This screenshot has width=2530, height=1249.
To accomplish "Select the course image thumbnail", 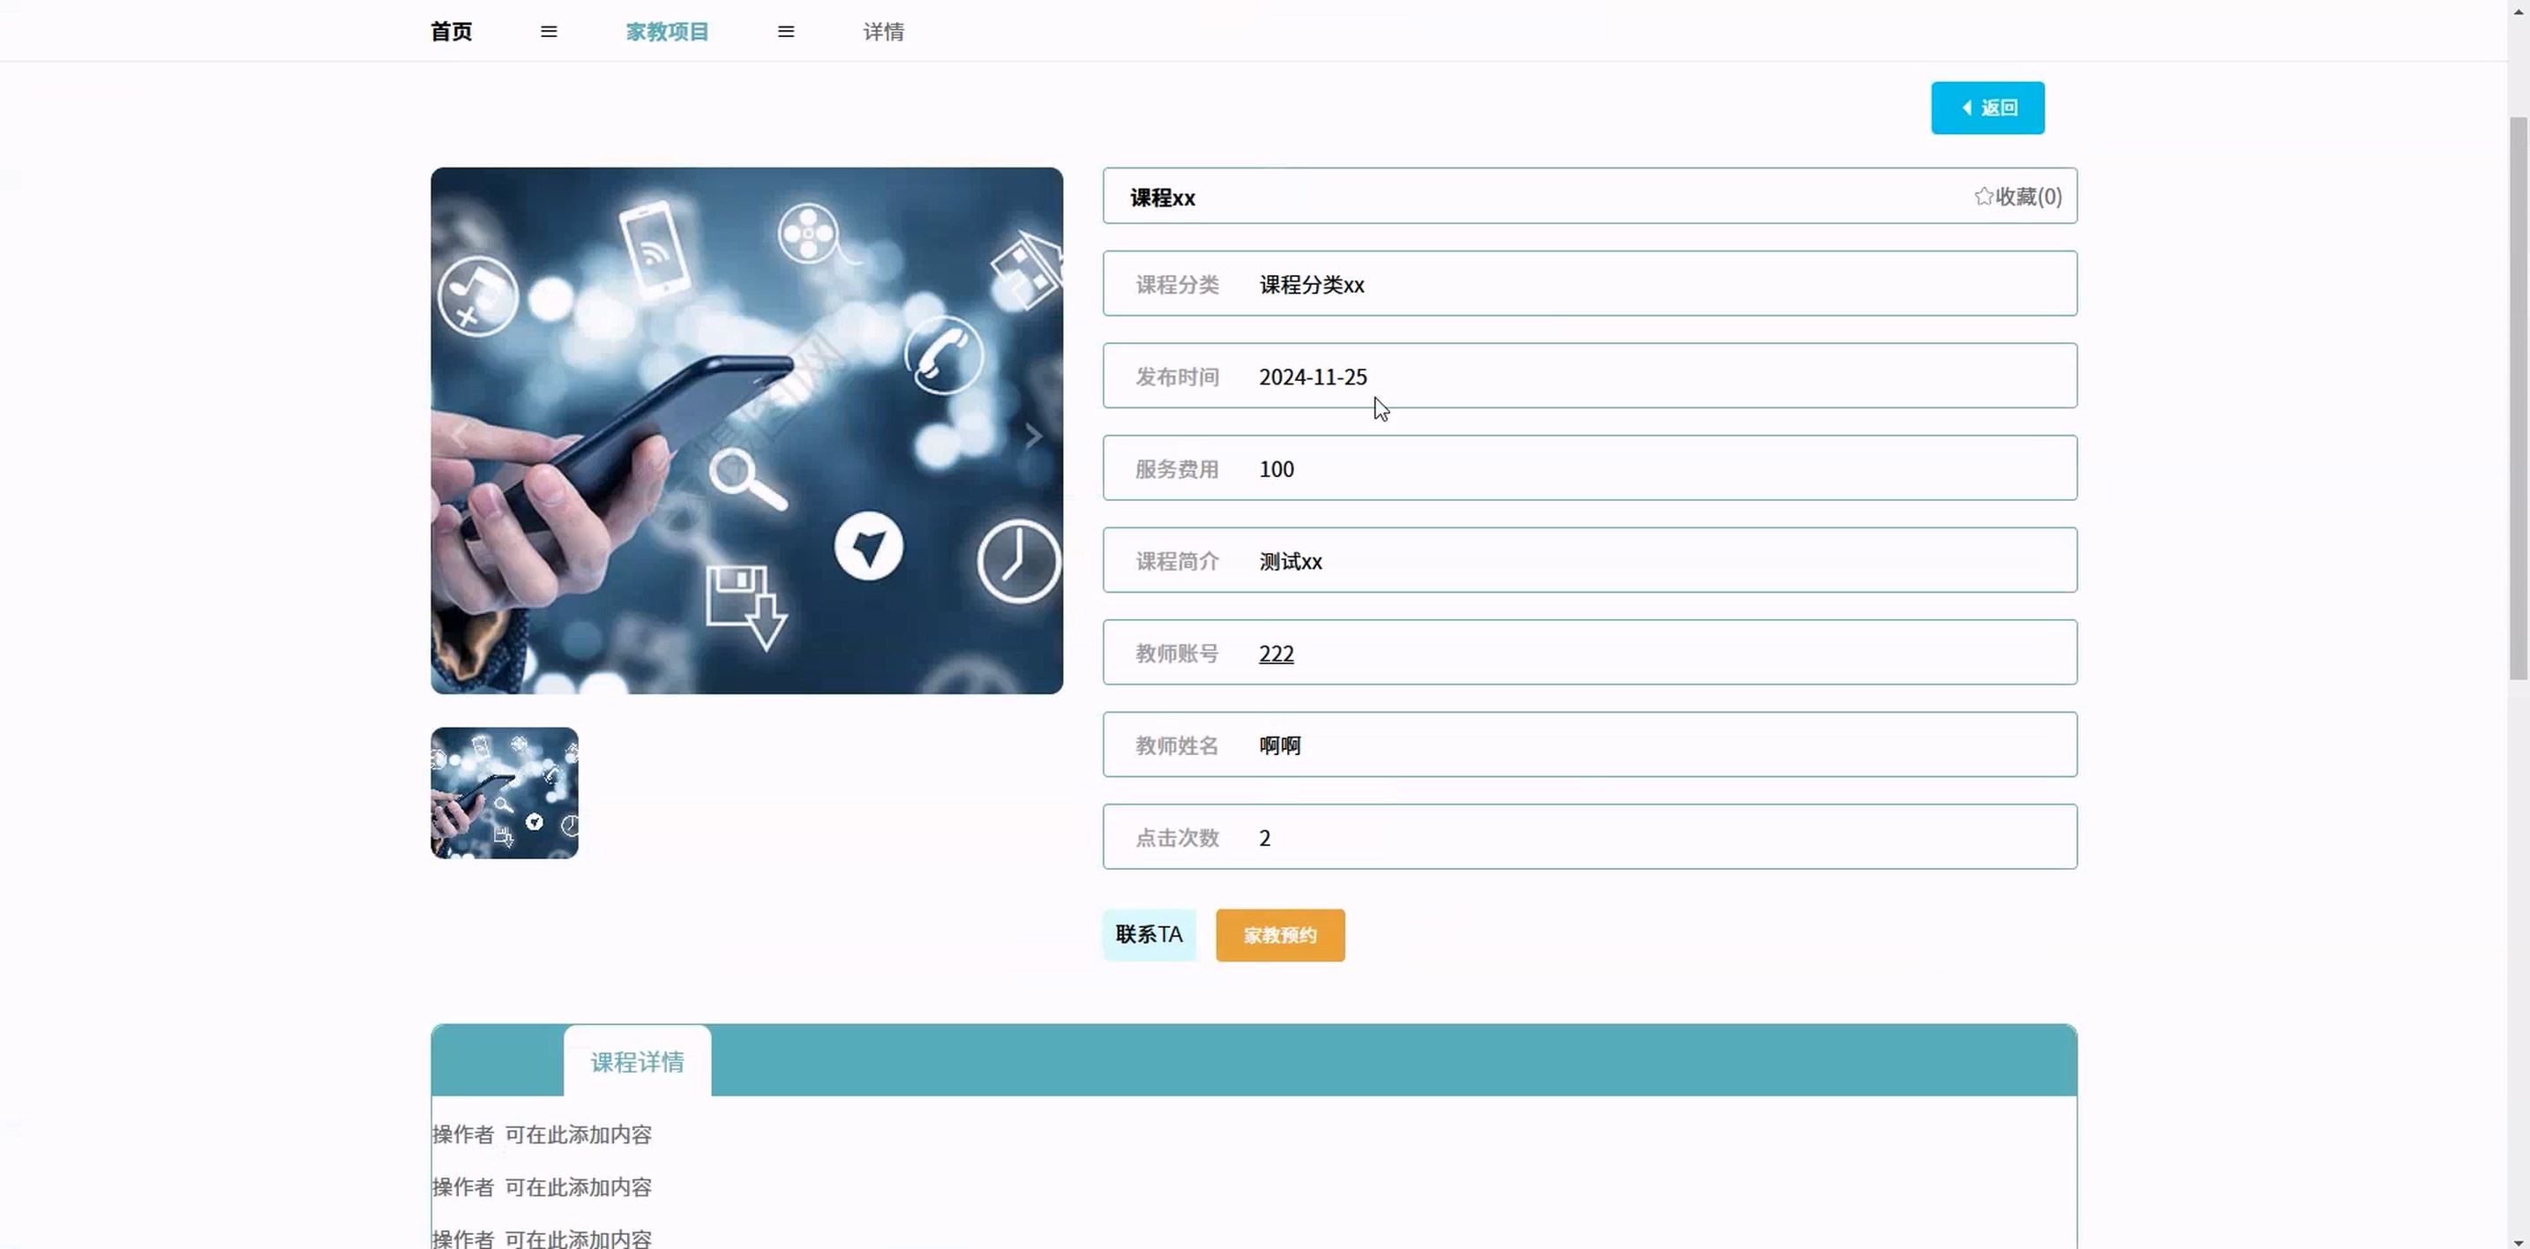I will coord(504,792).
